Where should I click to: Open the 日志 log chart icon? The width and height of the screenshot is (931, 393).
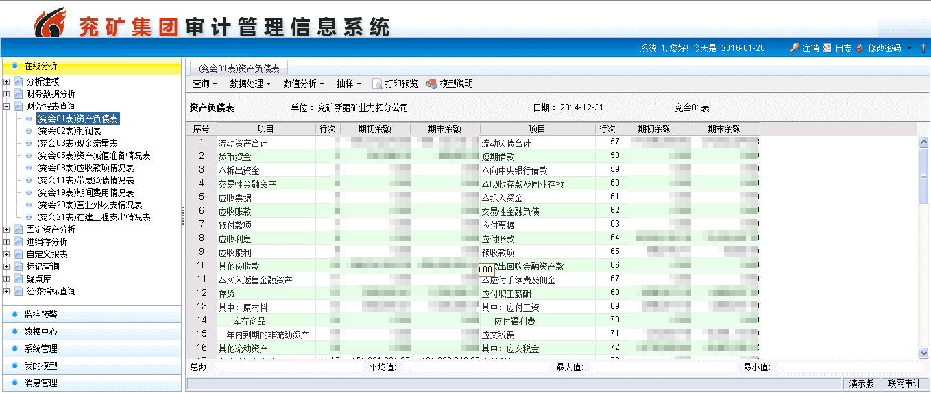click(827, 48)
